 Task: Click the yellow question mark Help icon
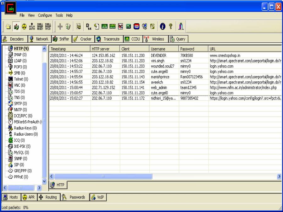click(x=170, y=27)
